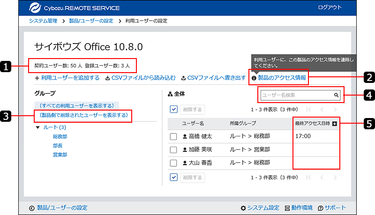
Task: Click the システム設定 gear icon
Action: tap(243, 208)
